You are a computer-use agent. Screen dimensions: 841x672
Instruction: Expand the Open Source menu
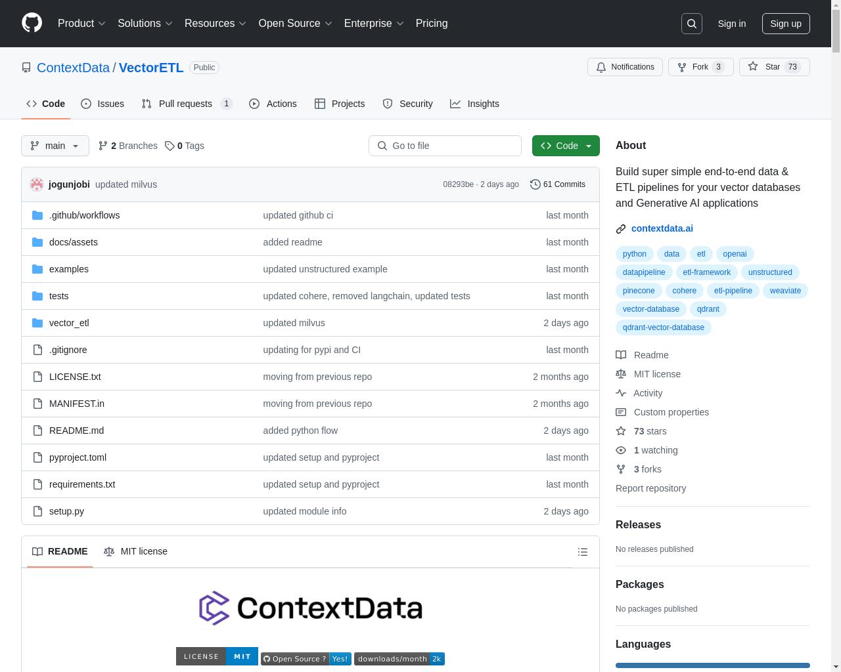296,24
